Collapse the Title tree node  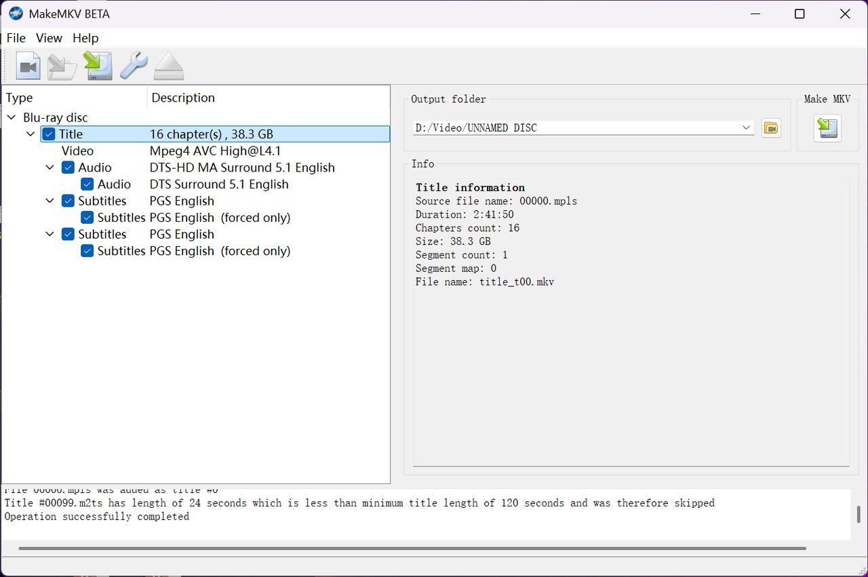point(31,134)
